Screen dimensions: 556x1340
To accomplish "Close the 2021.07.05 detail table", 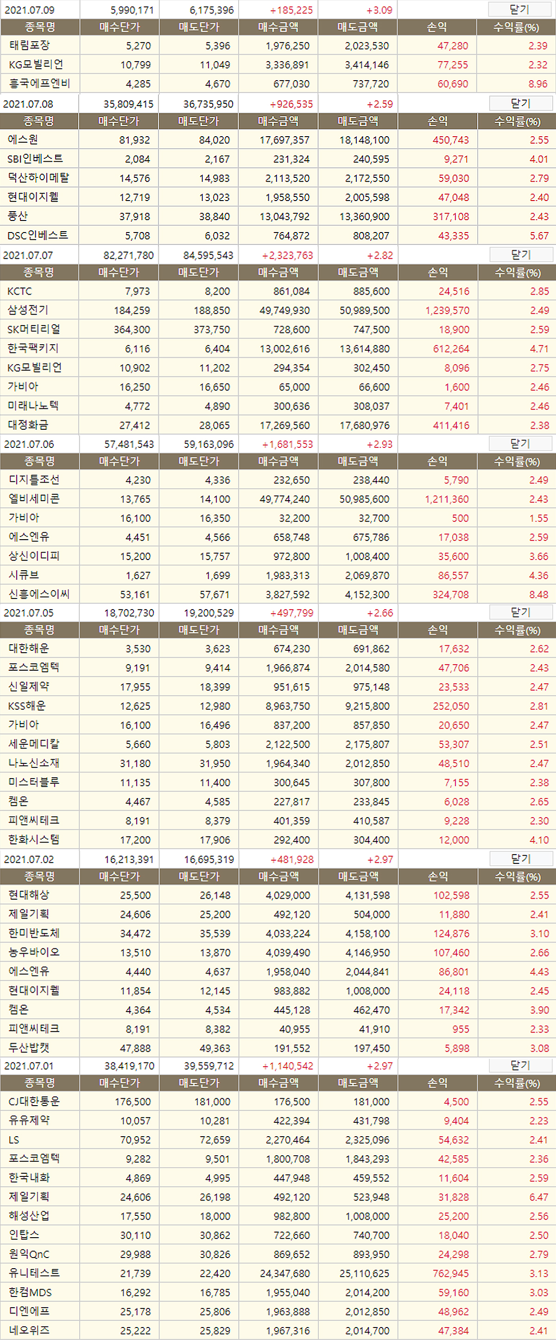I will (521, 612).
